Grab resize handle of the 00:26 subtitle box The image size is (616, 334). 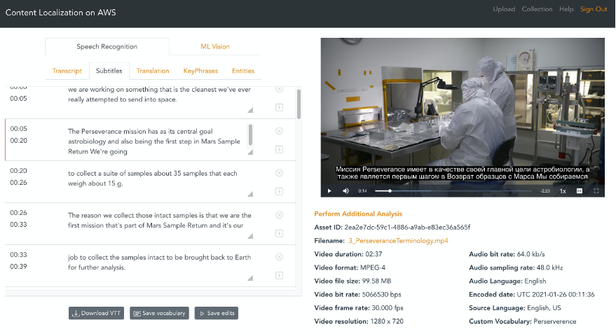(x=250, y=236)
